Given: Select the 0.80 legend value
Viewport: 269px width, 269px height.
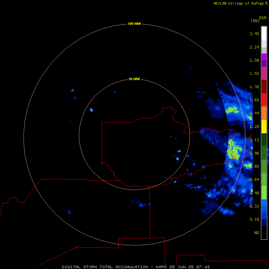Looking at the screenshot, I should 254,166.
